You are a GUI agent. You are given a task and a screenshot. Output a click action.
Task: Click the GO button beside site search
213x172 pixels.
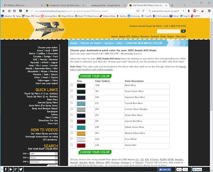pos(183,31)
